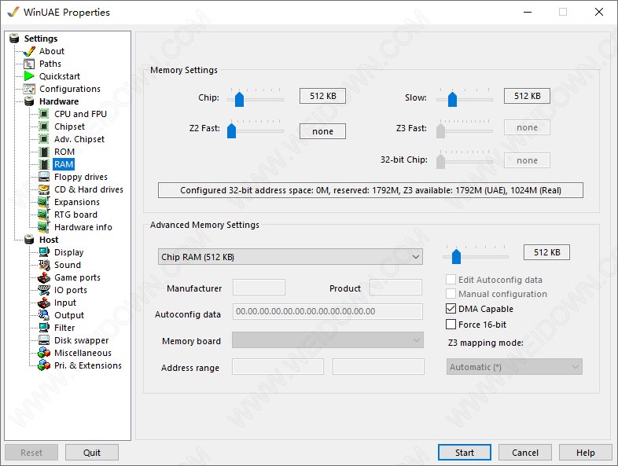Click the Slow 512 KB value box
The image size is (618, 466).
(x=527, y=96)
